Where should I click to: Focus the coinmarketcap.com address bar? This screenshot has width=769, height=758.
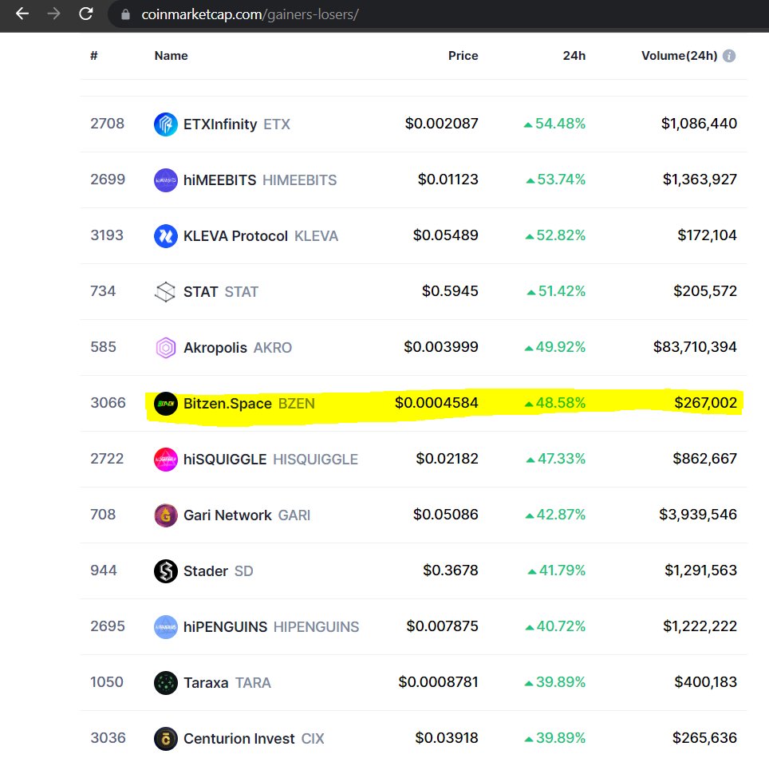[436, 14]
